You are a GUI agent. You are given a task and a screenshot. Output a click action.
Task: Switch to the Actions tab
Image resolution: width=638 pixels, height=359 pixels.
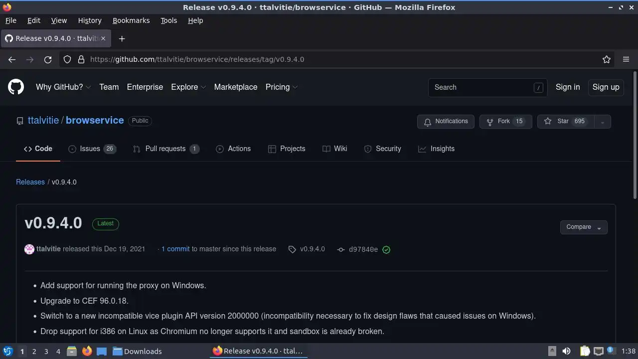coord(233,149)
